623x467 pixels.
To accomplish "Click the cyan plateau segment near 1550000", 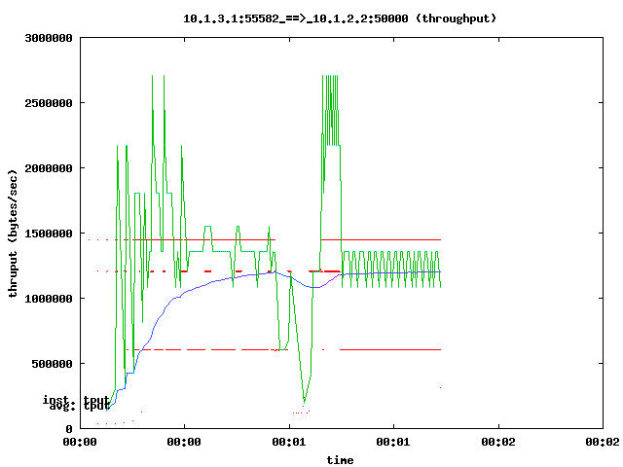I will coord(207,227).
